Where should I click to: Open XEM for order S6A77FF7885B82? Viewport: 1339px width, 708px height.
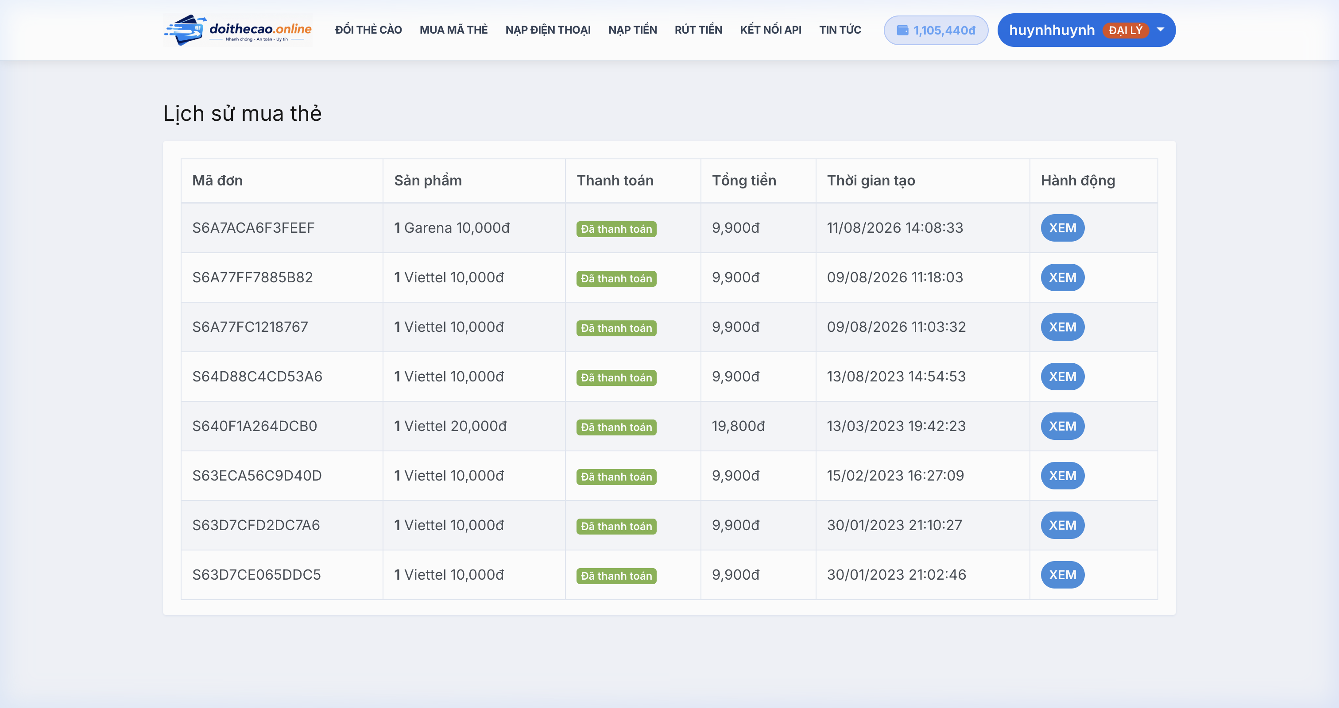pyautogui.click(x=1062, y=277)
